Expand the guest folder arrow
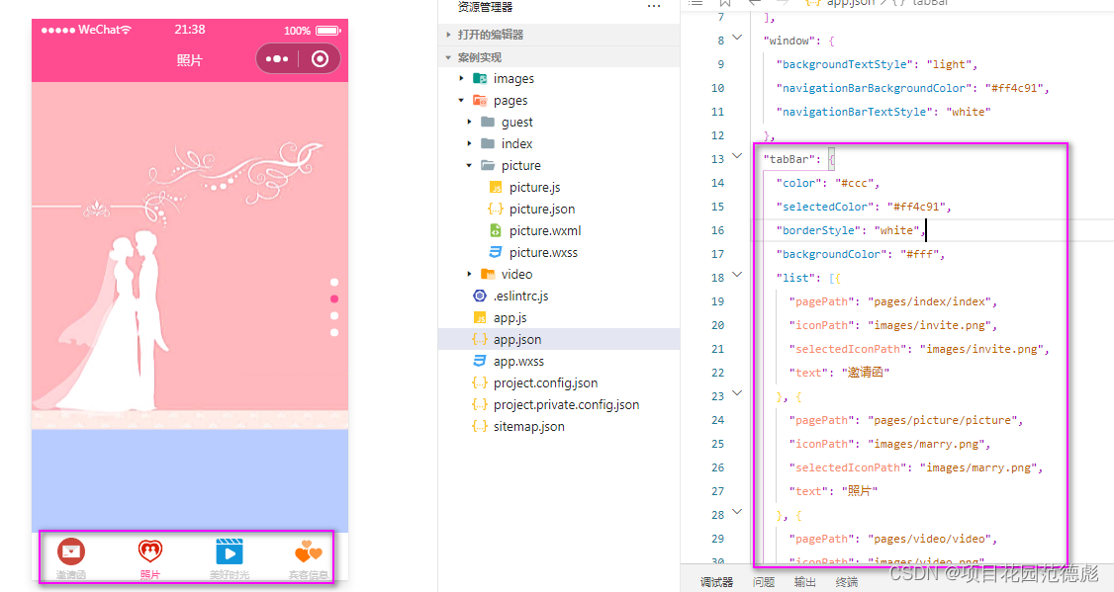The height and width of the screenshot is (592, 1114). tap(469, 123)
